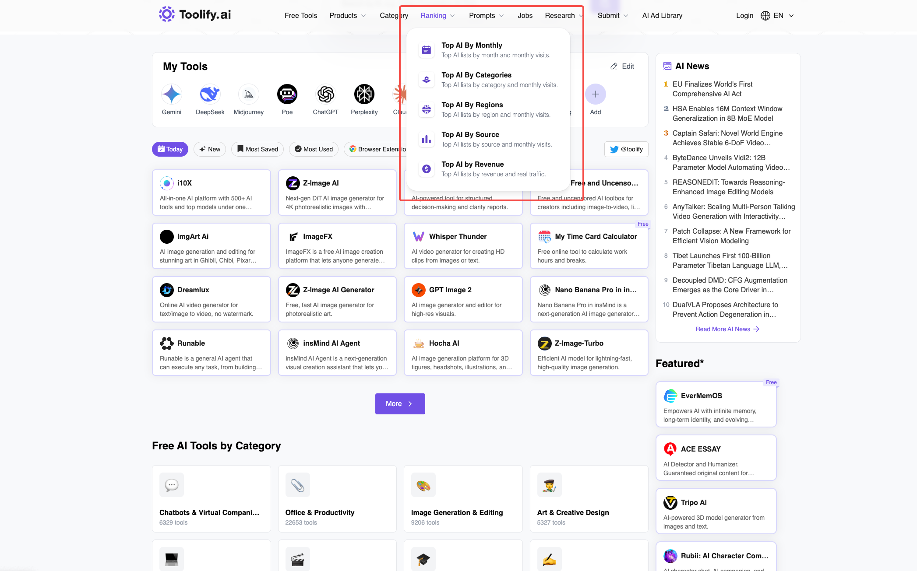Screen dimensions: 917x571
Task: Click the GPT Image 2 orange icon
Action: point(419,290)
